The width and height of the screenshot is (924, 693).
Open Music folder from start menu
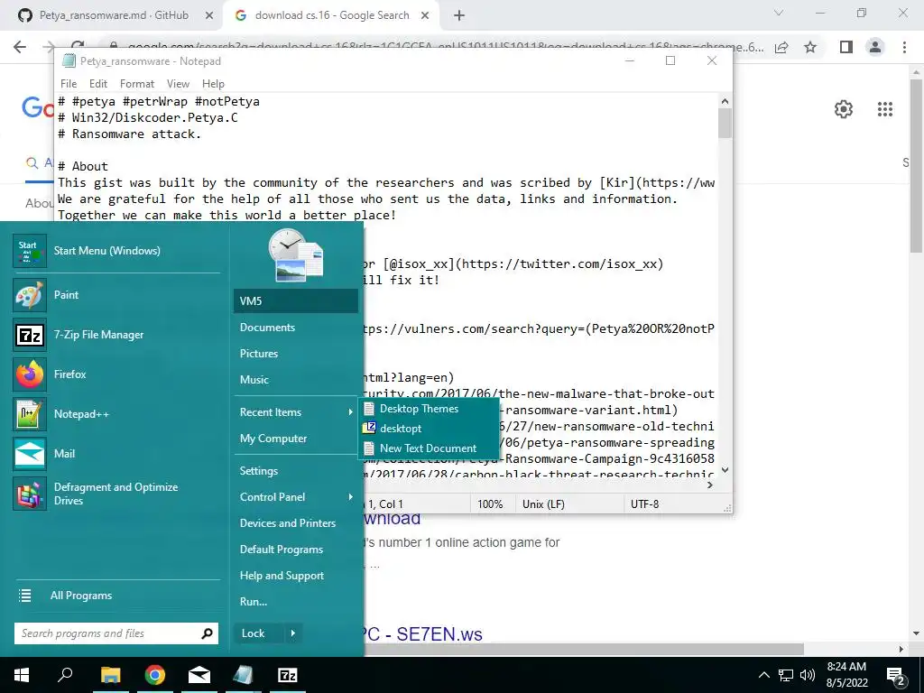[x=295, y=380]
